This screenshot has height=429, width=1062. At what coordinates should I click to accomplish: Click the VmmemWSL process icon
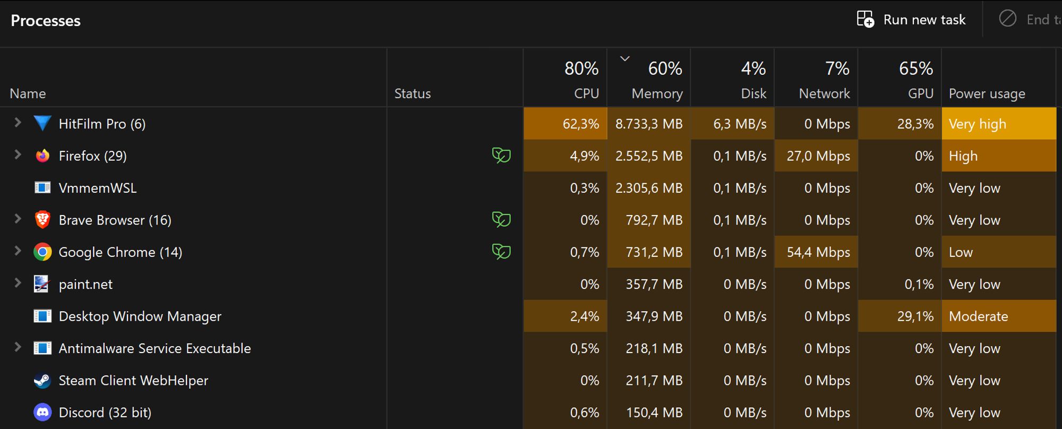pos(42,187)
